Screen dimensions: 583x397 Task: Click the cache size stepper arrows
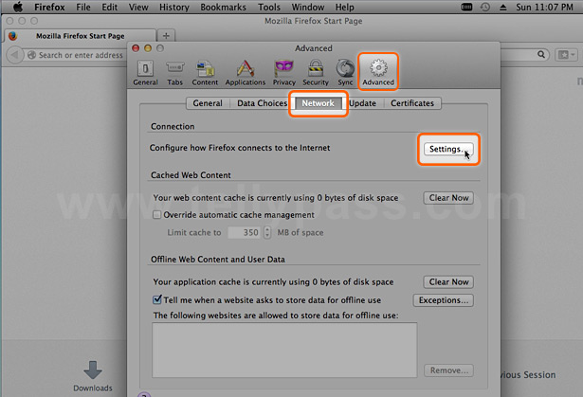[x=267, y=232]
